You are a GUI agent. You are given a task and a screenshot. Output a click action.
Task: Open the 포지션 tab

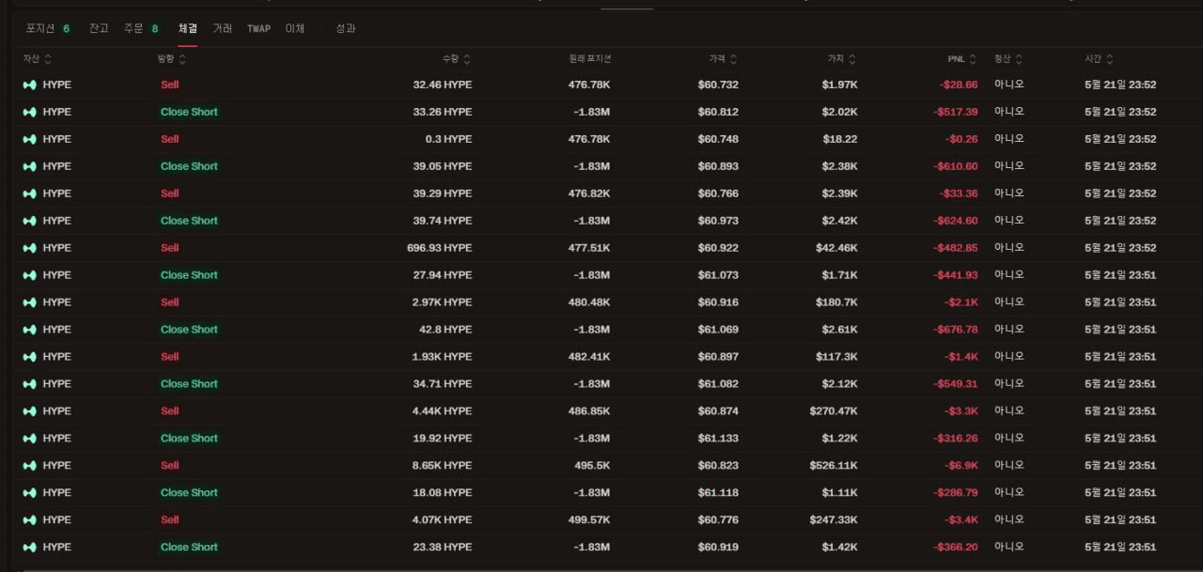click(49, 29)
